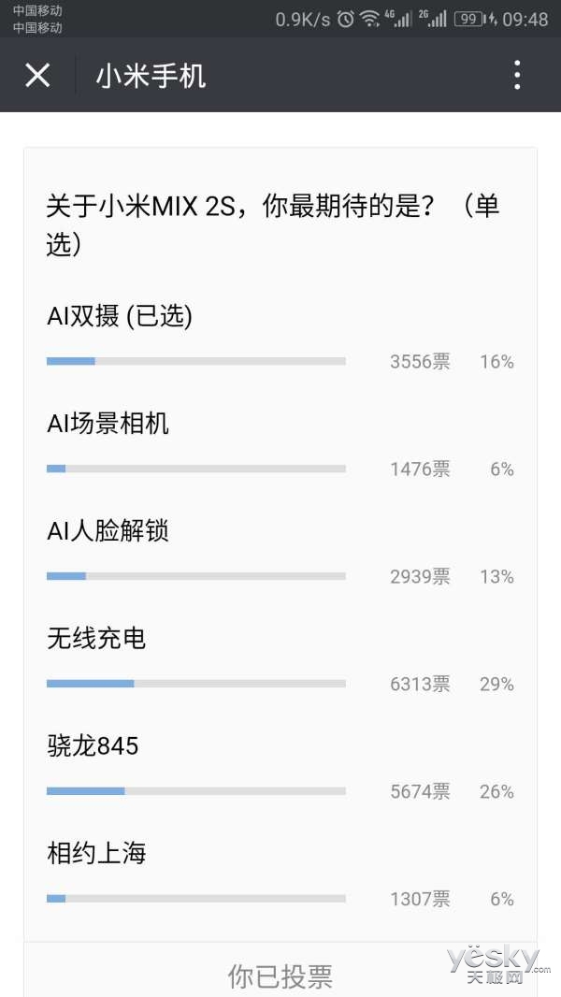Select the AI人脸解锁 poll option
The image size is (561, 997).
coord(280,554)
